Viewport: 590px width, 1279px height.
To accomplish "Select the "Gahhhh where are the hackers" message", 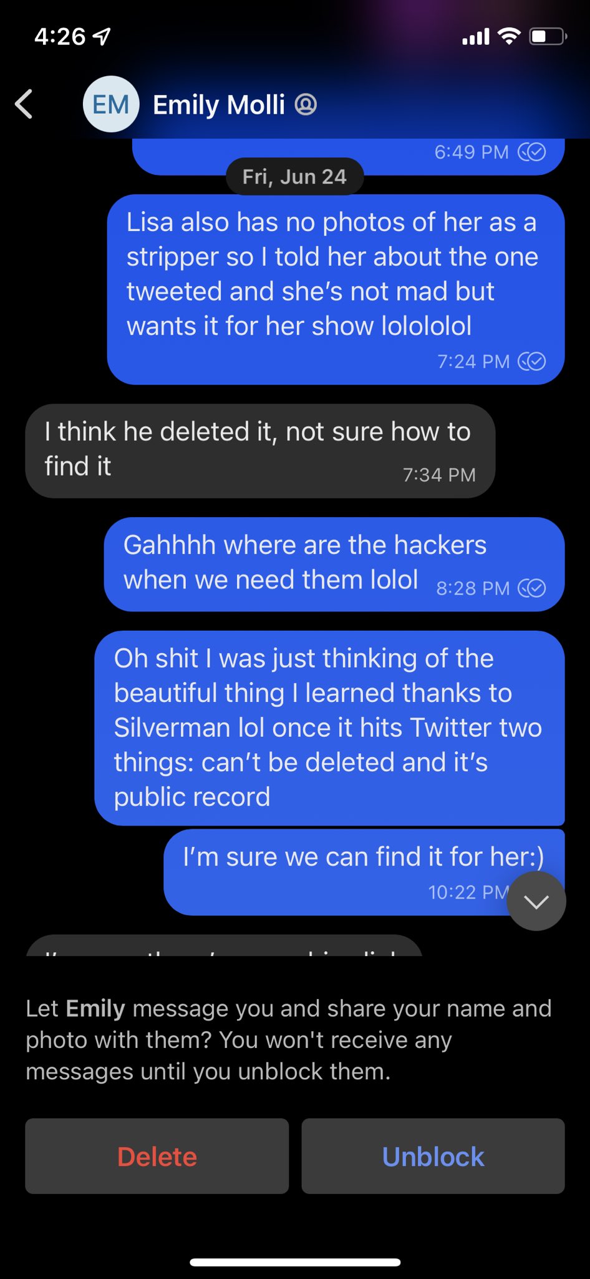I will click(x=334, y=564).
